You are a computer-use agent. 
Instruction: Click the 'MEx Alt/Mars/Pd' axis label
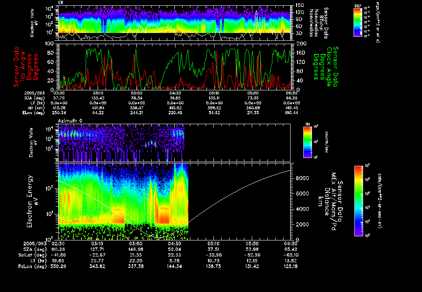pyautogui.click(x=334, y=202)
